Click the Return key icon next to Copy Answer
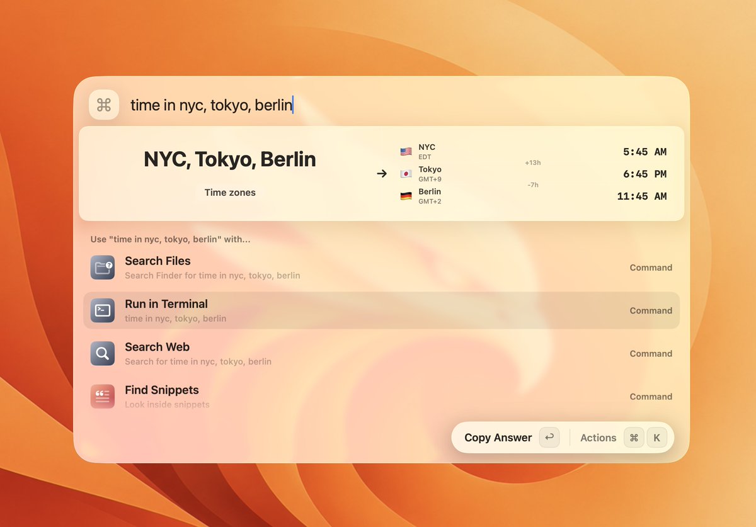Screen dimensions: 756x527 549,438
